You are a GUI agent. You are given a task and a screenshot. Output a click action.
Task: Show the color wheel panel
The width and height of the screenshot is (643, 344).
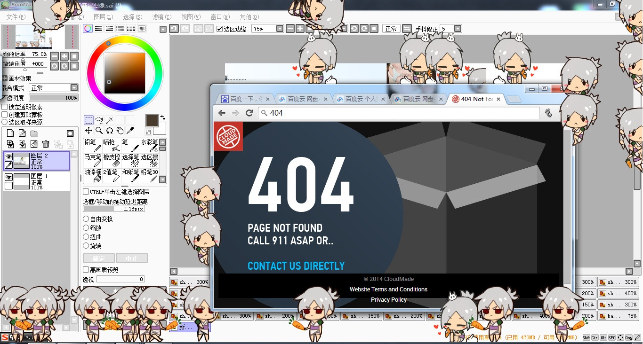tap(88, 29)
